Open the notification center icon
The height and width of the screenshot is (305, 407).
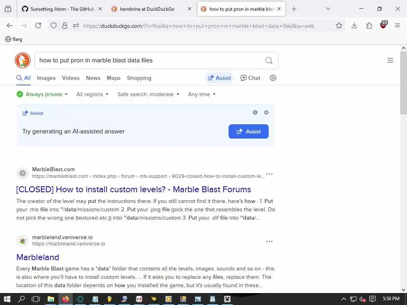[372, 299]
